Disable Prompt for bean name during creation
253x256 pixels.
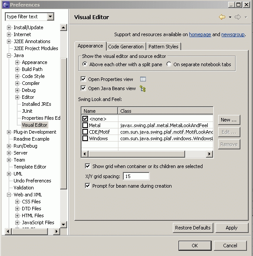tap(88, 186)
